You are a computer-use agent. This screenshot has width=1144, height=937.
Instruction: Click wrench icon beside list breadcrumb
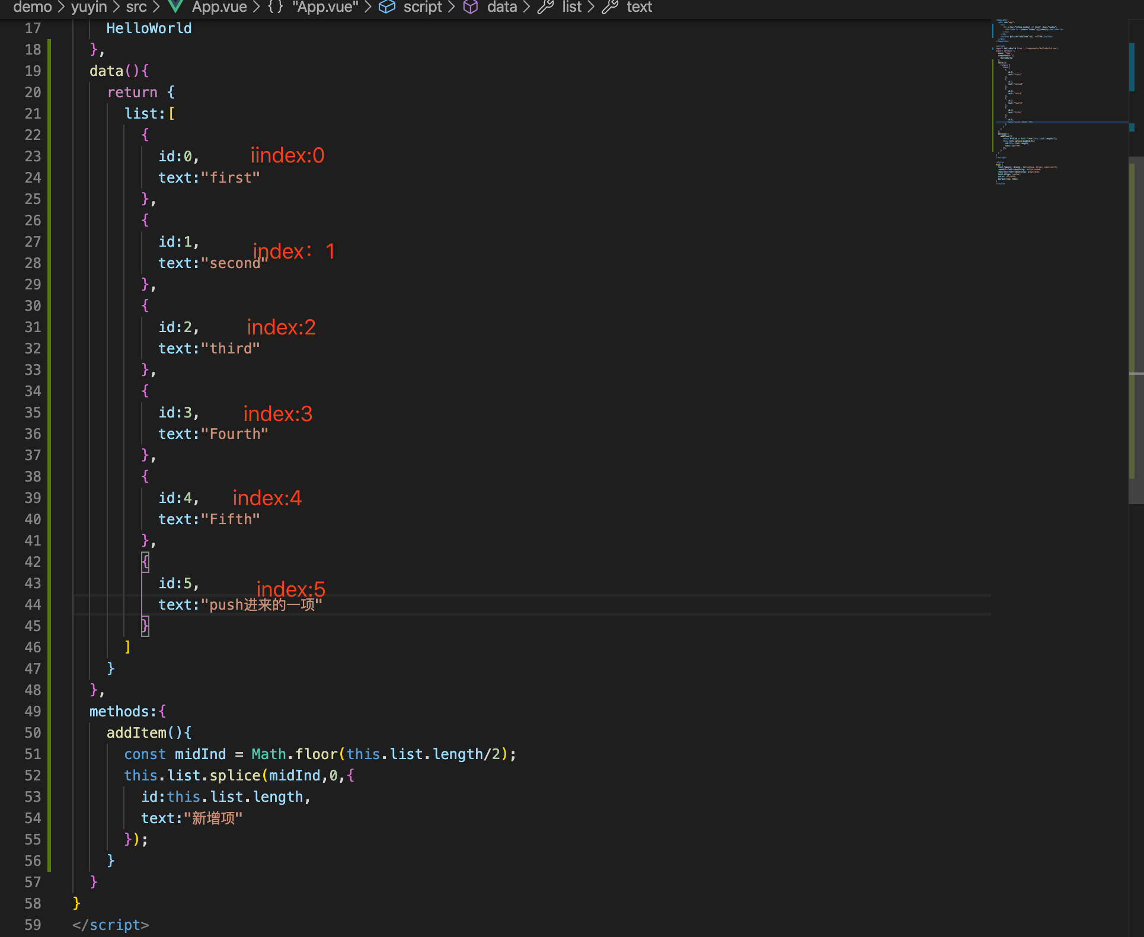click(x=545, y=7)
